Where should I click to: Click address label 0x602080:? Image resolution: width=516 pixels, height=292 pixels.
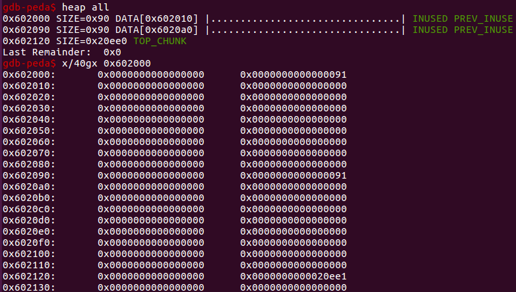click(x=29, y=164)
